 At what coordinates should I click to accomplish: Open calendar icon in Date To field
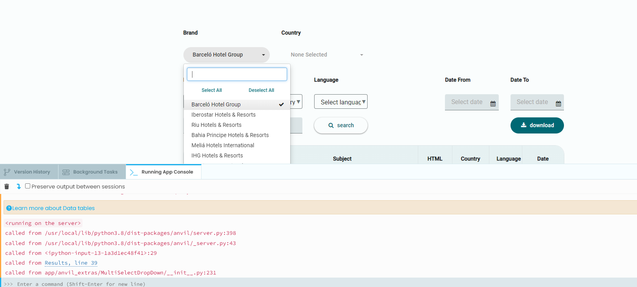coord(558,104)
